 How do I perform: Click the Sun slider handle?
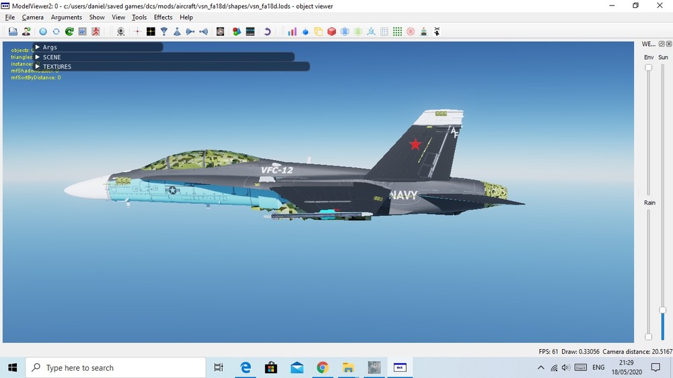coord(663,310)
